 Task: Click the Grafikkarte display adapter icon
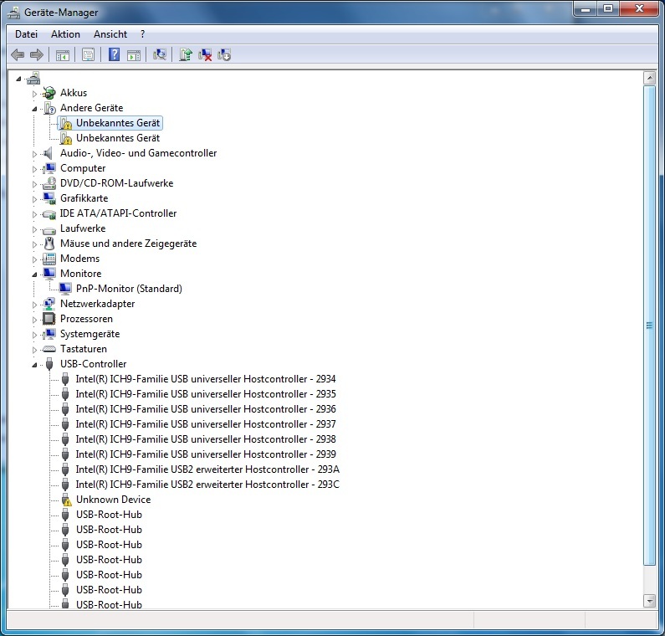(49, 198)
